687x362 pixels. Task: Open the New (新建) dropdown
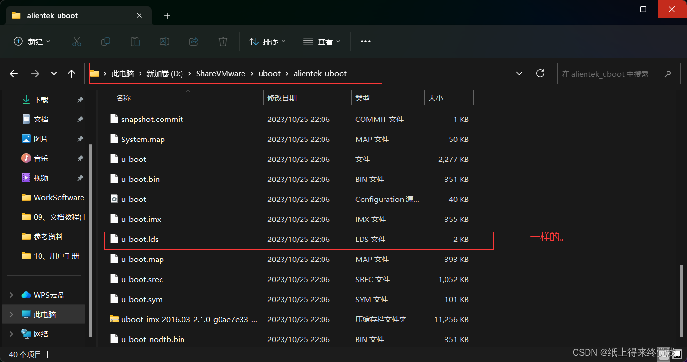[x=32, y=41]
